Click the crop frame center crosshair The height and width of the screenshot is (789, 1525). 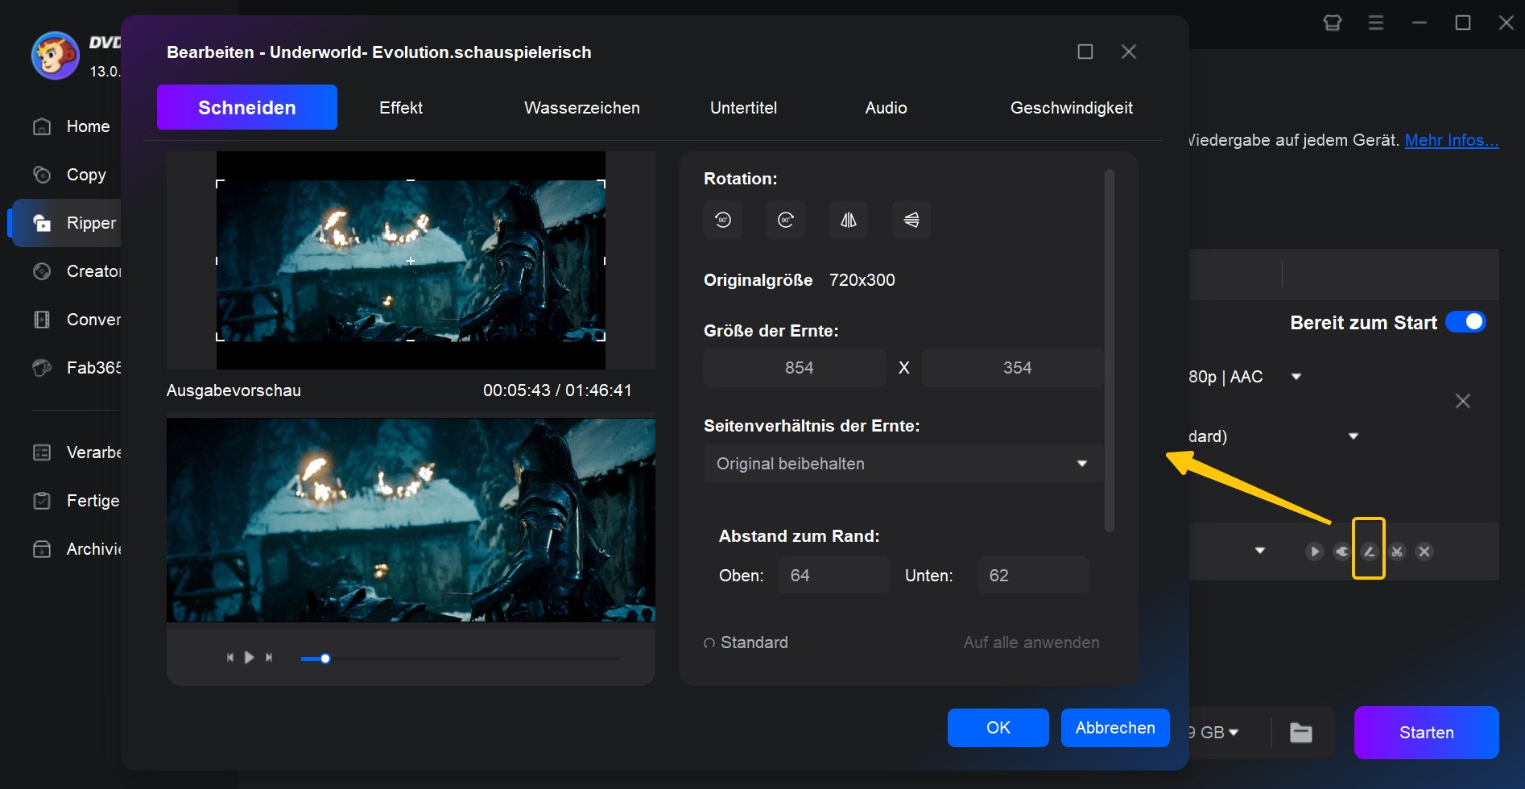point(411,261)
